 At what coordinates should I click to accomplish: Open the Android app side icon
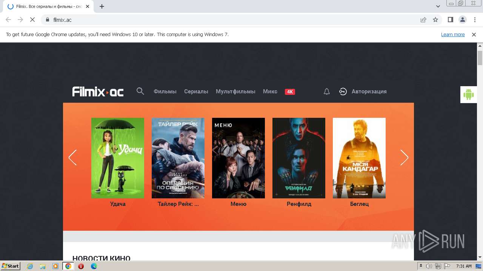(x=468, y=94)
